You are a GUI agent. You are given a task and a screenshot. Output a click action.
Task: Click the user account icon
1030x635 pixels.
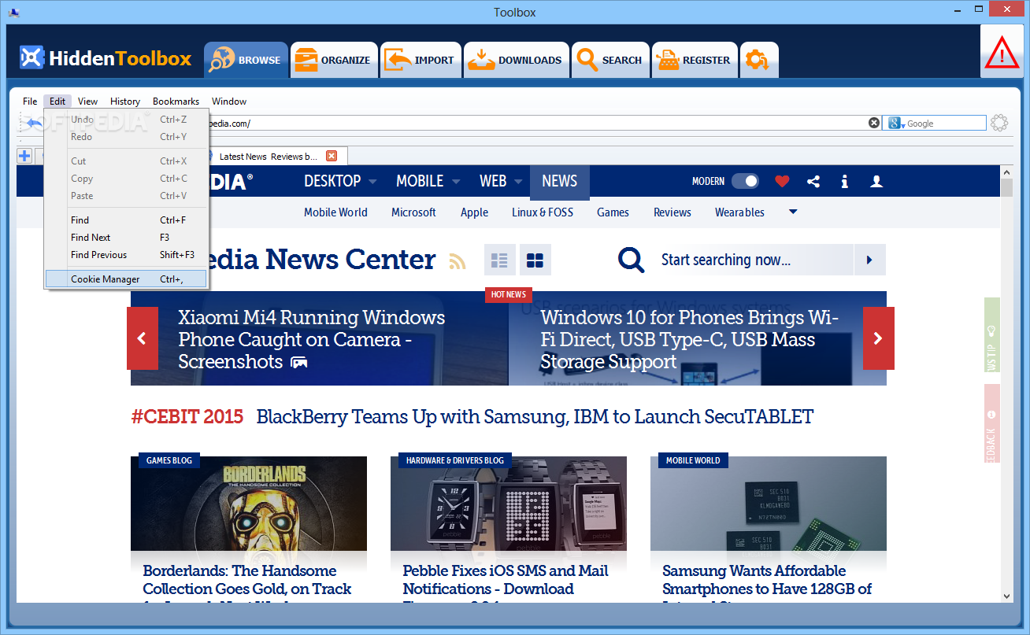876,181
